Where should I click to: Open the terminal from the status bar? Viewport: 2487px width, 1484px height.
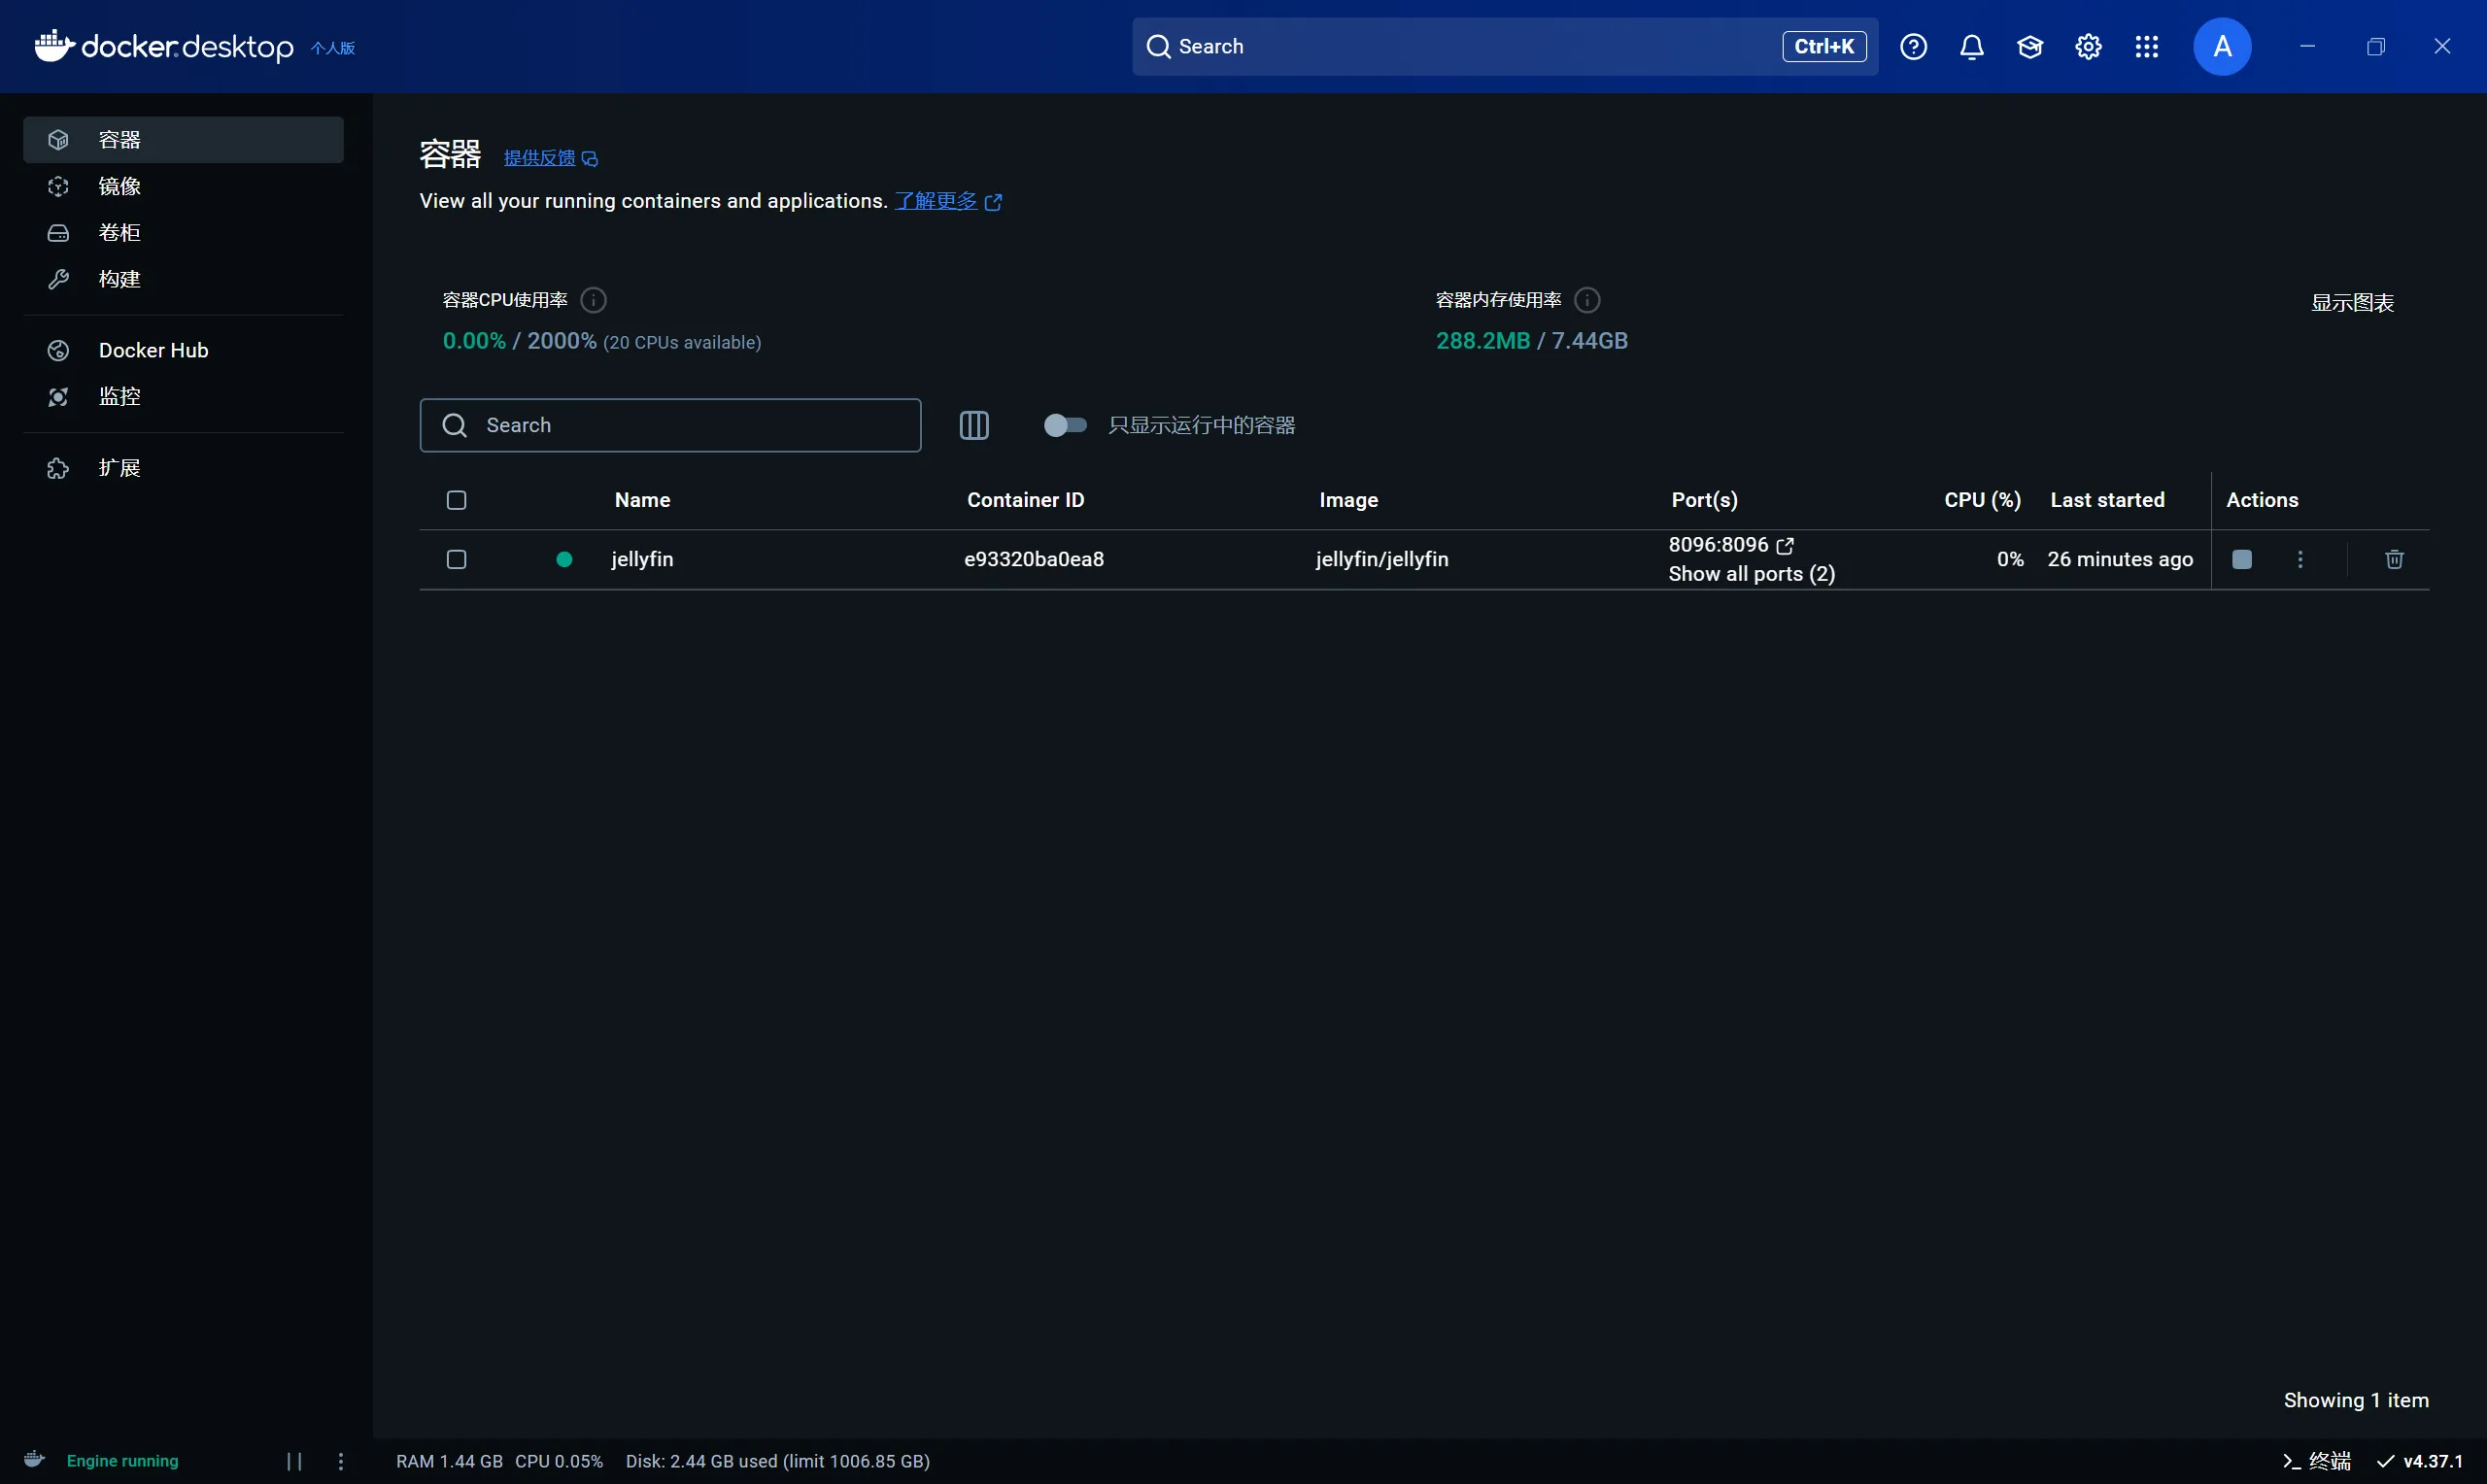tap(2317, 1461)
